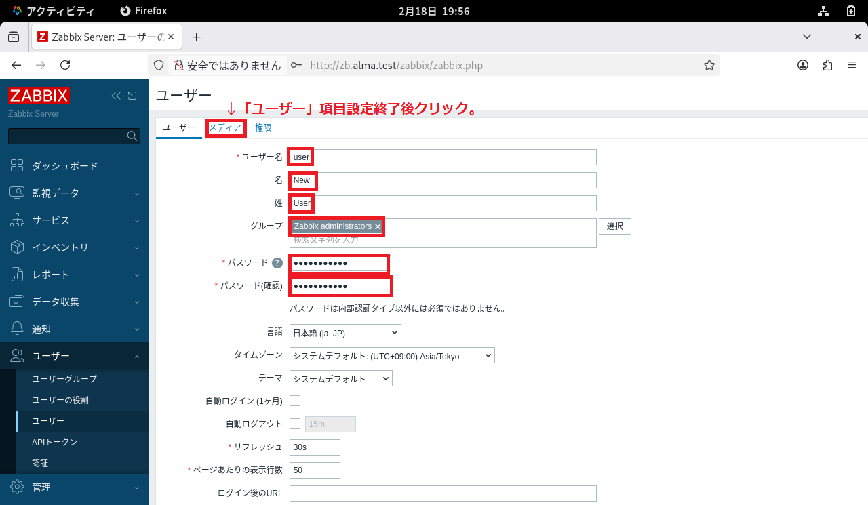This screenshot has width=868, height=505.
Task: Click the 管理 gear icon
Action: point(17,487)
